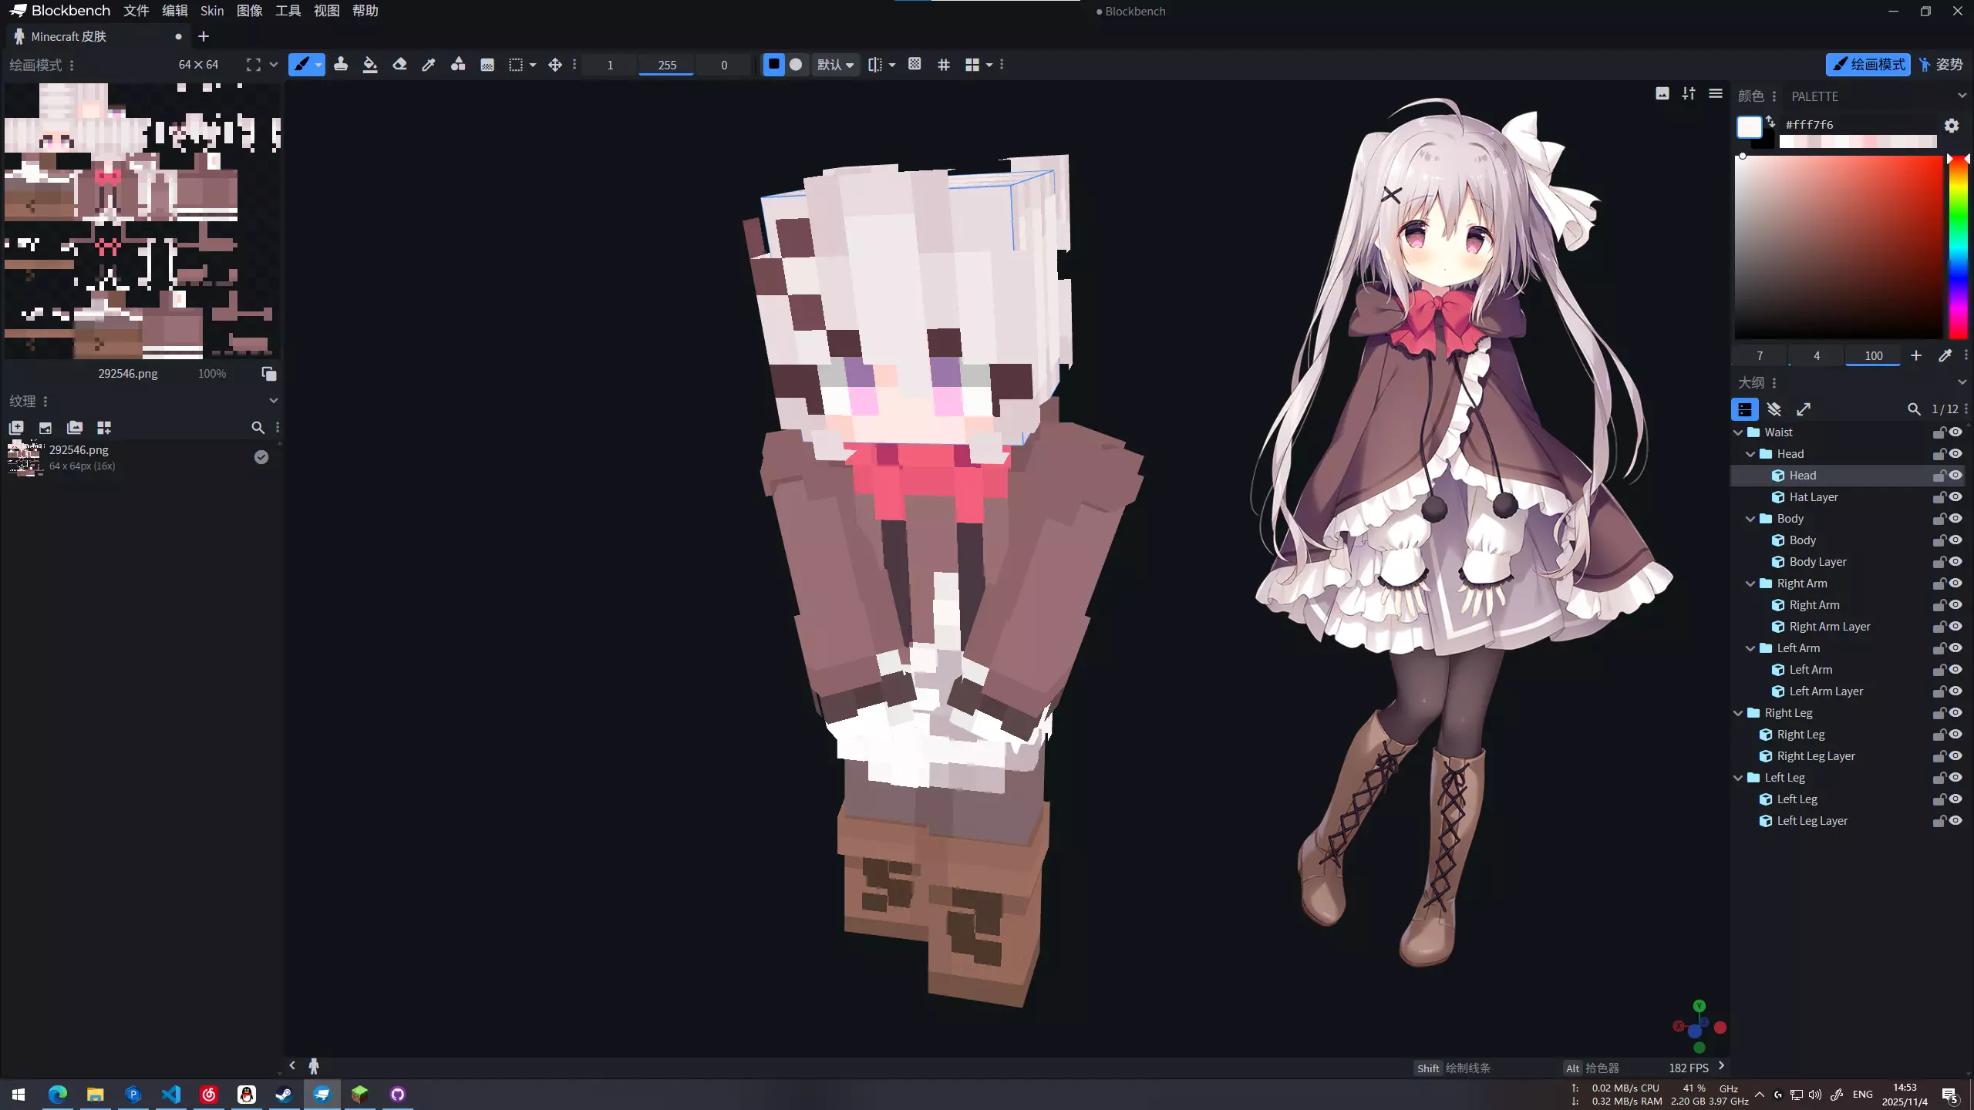Image resolution: width=1974 pixels, height=1110 pixels.
Task: Toggle outliner view options icon
Action: click(1745, 409)
